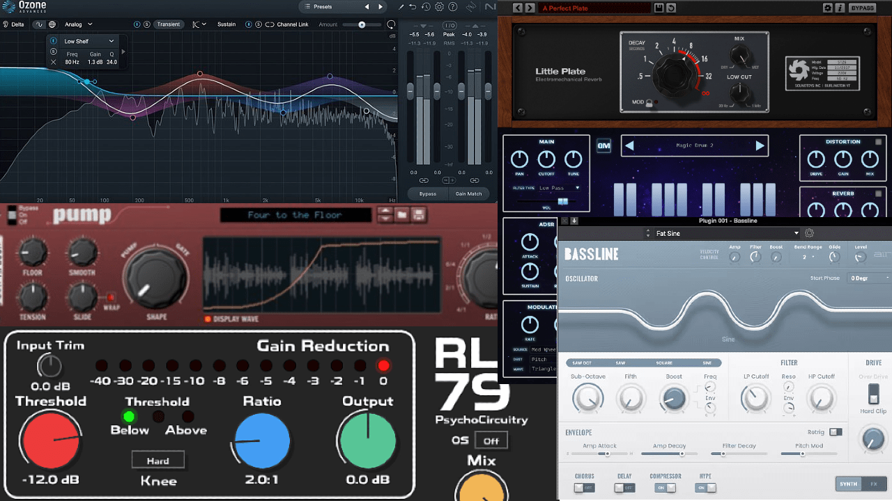Open Ozone's history clock icon
Viewport: 892px width, 501px height.
coord(426,6)
